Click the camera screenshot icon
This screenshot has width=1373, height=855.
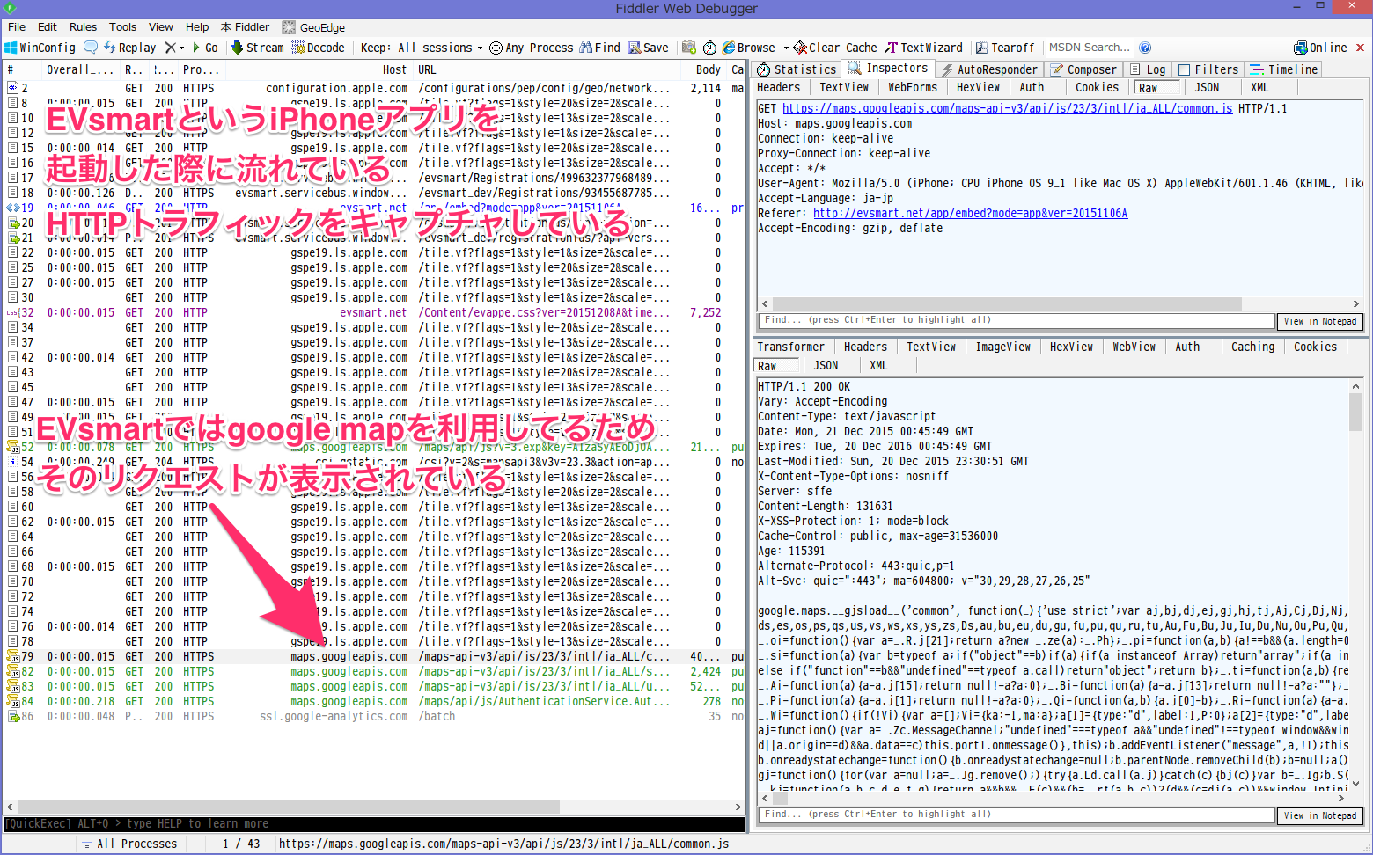(x=689, y=47)
